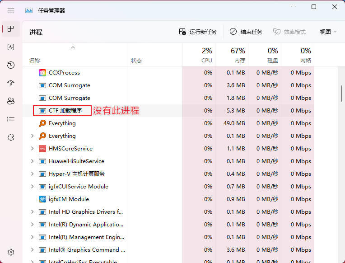Open the 视图 (View) dropdown

point(328,32)
